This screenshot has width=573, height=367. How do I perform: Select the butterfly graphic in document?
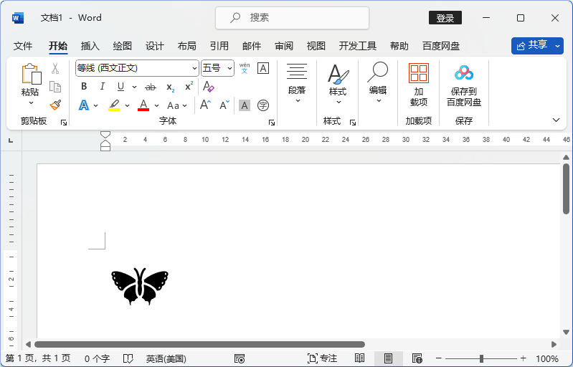[x=140, y=286]
